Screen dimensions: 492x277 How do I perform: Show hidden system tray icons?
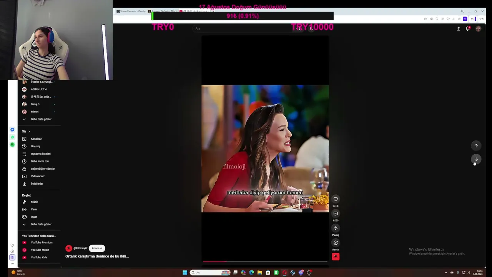point(446,272)
